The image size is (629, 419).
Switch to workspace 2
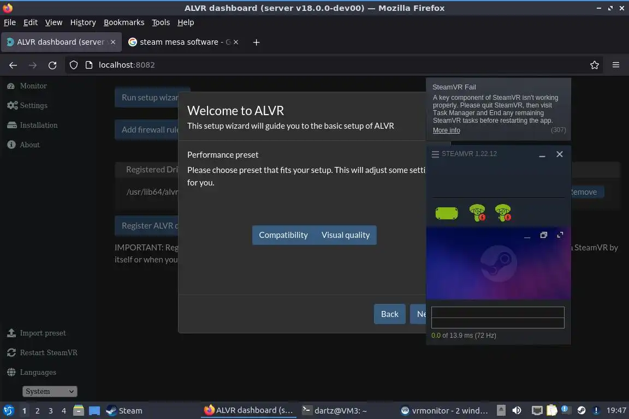point(37,411)
